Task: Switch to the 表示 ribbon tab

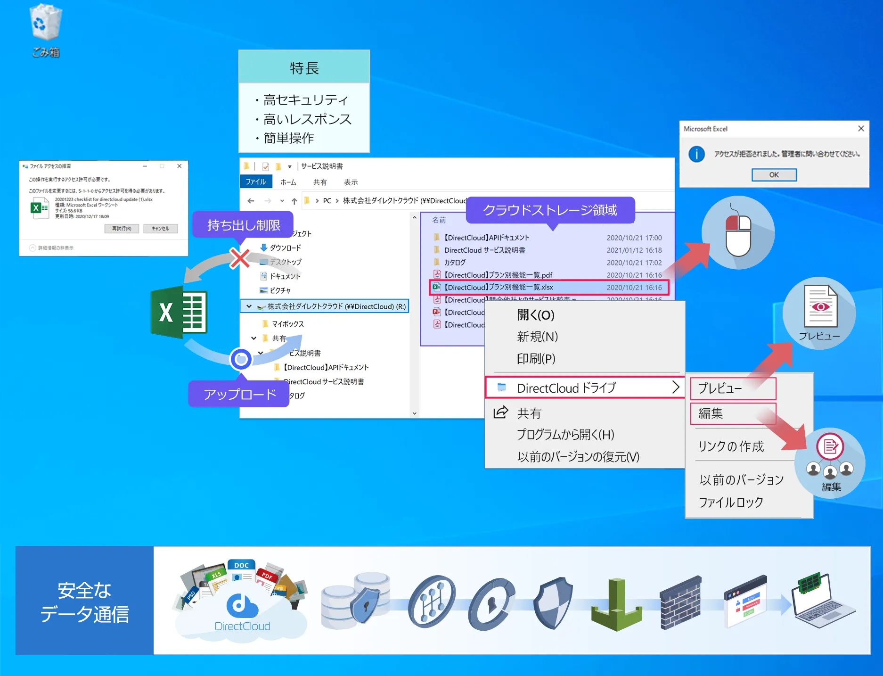Action: click(x=351, y=182)
